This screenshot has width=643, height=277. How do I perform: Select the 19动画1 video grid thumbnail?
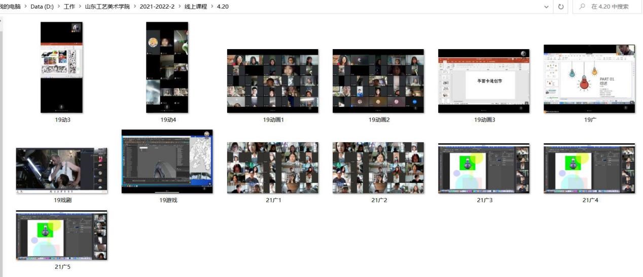(x=272, y=81)
